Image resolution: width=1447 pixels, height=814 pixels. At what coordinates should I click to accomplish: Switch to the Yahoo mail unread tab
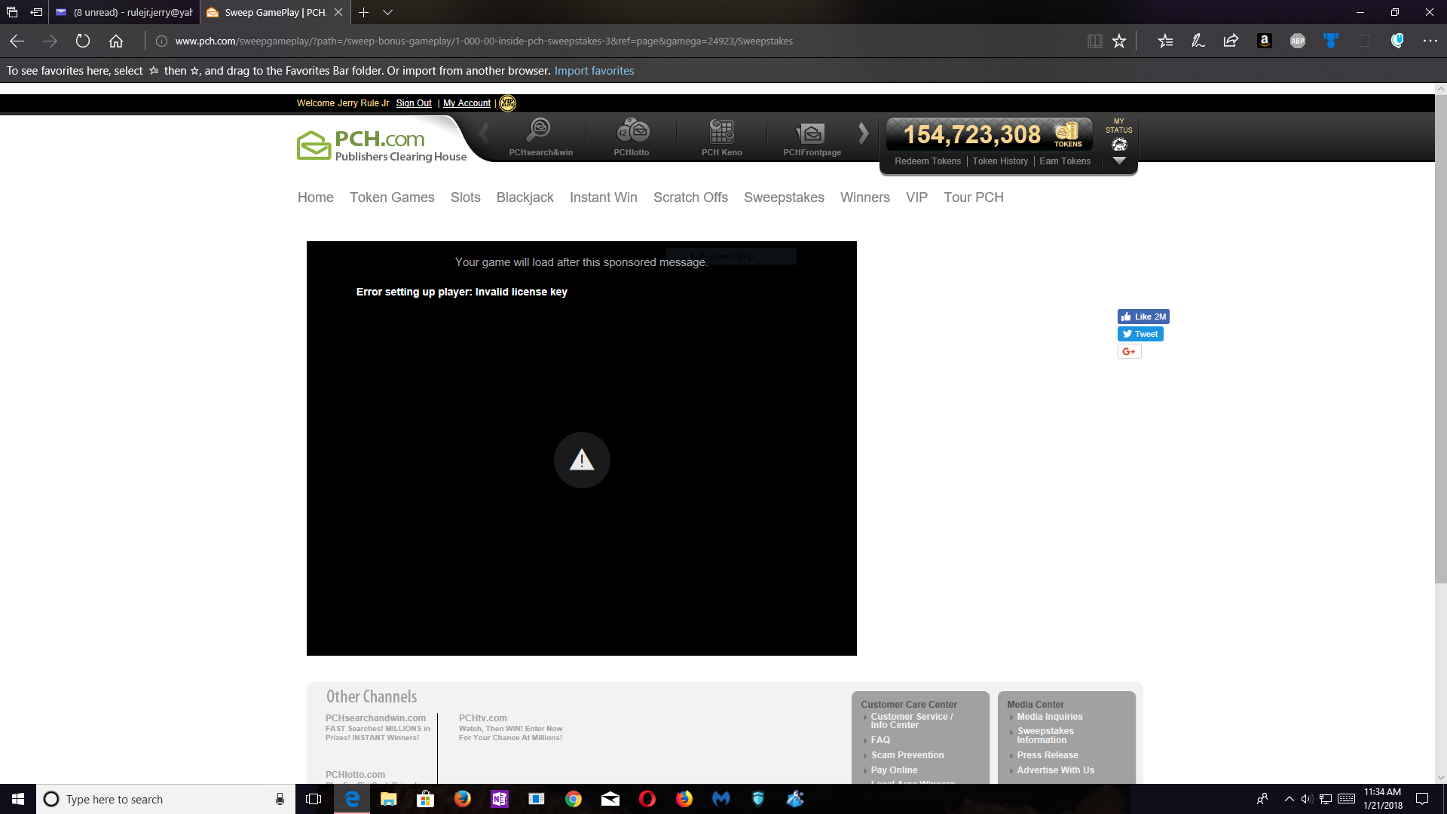(x=125, y=12)
